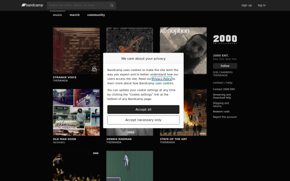Image resolution: width=290 pixels, height=181 pixels.
Task: Open the THERAVADA sidebar artist link
Action: point(220,75)
